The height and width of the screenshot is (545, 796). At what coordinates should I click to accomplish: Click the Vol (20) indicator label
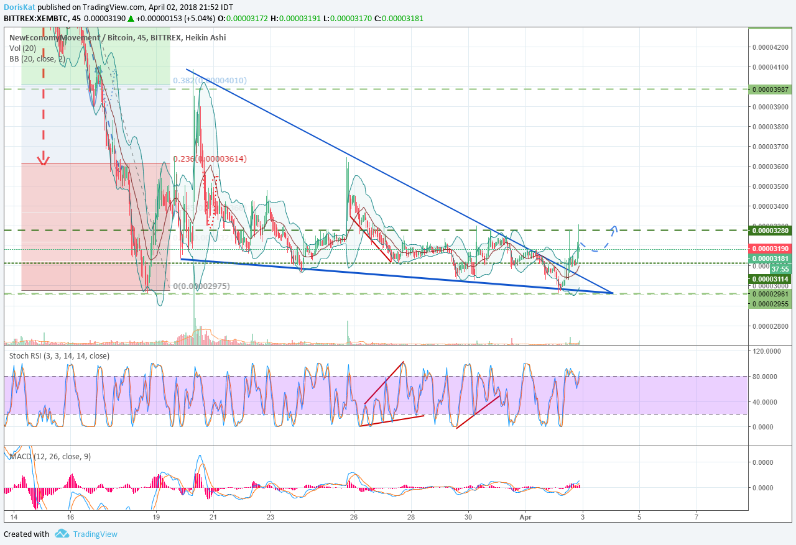pos(24,48)
